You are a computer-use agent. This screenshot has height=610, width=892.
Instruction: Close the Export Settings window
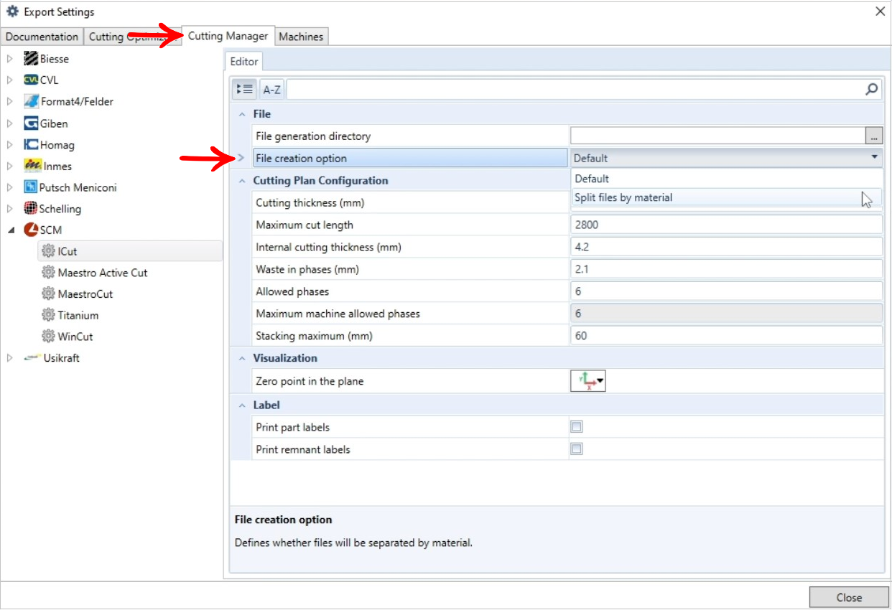(x=880, y=11)
